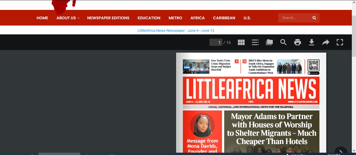
Task: Click LittleAfrica News Newspaper June 6 link
Action: pos(176,30)
